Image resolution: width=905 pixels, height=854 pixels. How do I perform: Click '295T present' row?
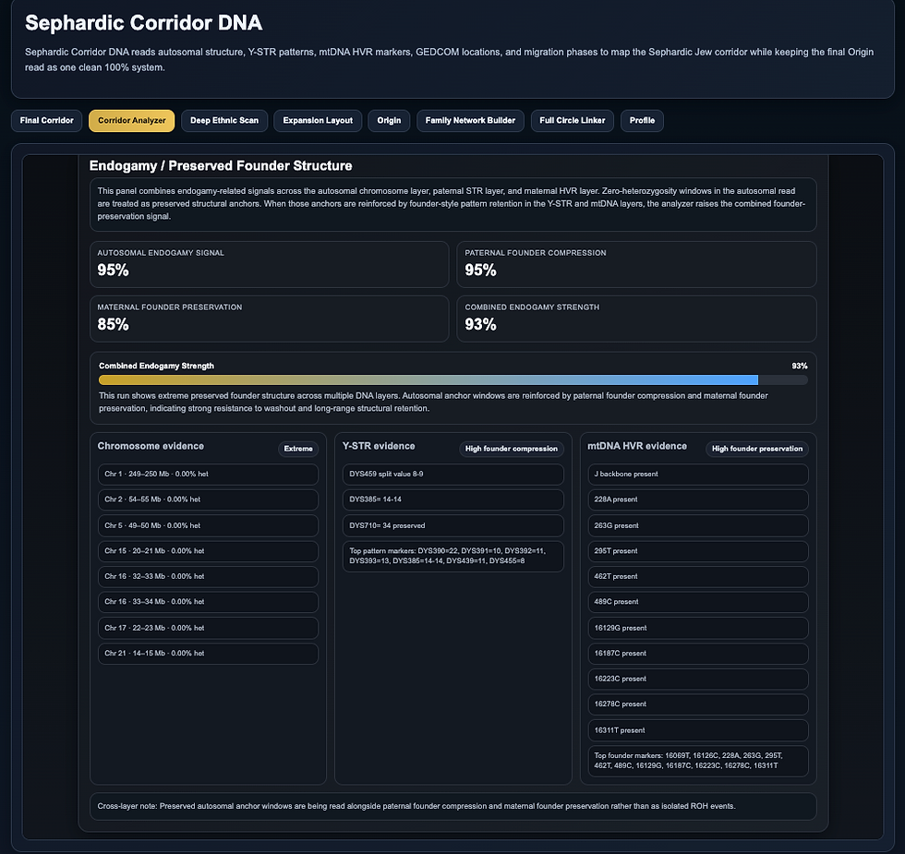click(698, 551)
